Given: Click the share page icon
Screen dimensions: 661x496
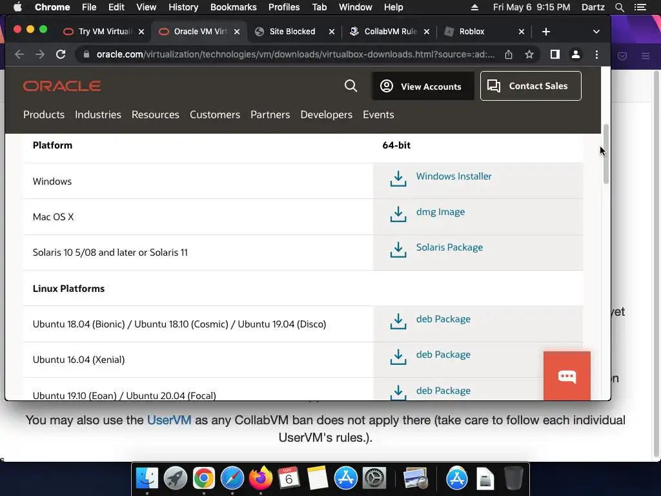Looking at the screenshot, I should (x=509, y=54).
